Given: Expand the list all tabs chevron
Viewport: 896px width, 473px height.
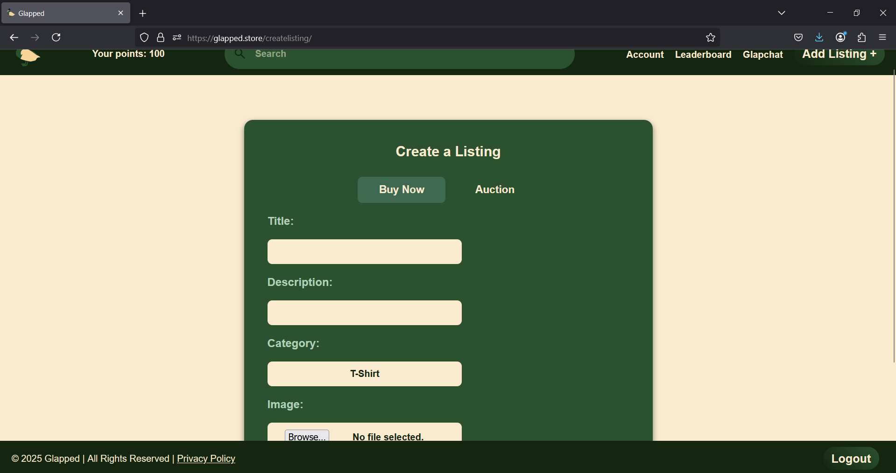Looking at the screenshot, I should (x=782, y=13).
